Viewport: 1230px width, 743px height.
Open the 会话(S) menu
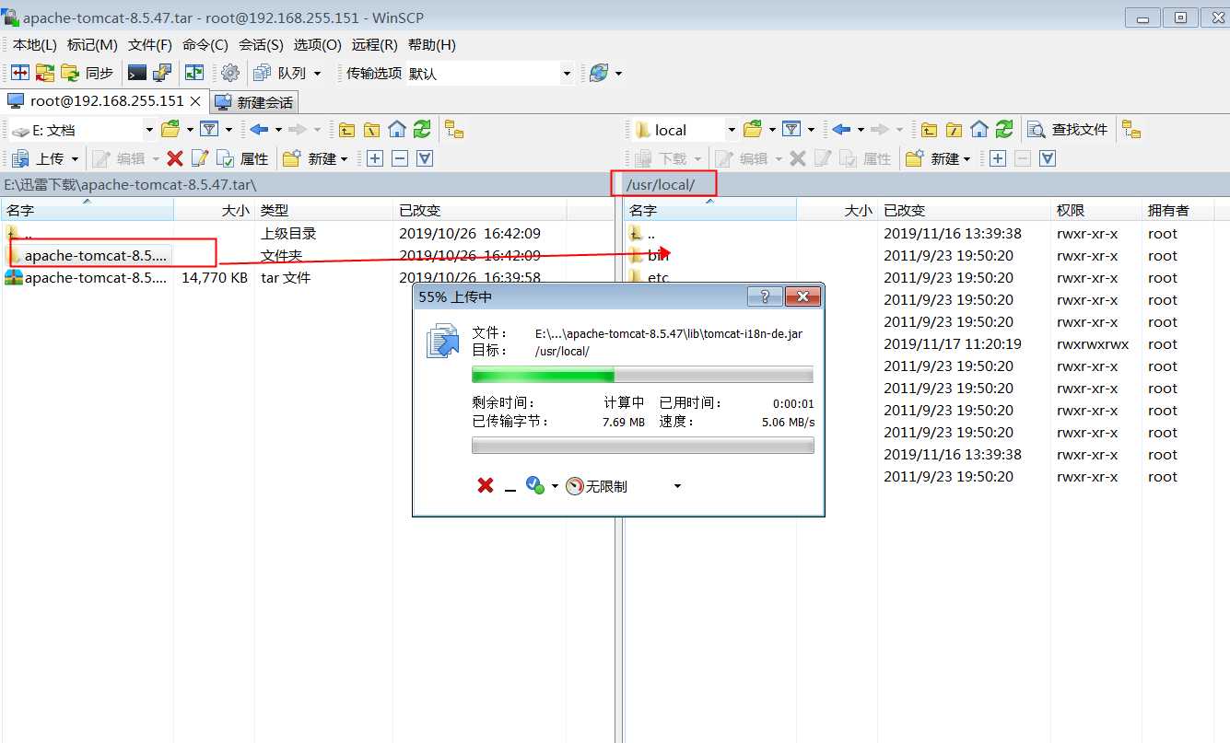pos(262,44)
